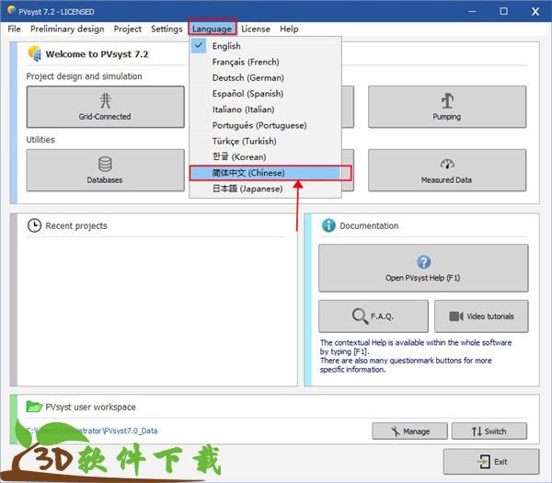The width and height of the screenshot is (552, 483).
Task: Choose Türkçe (Turkish) language
Action: [x=266, y=141]
